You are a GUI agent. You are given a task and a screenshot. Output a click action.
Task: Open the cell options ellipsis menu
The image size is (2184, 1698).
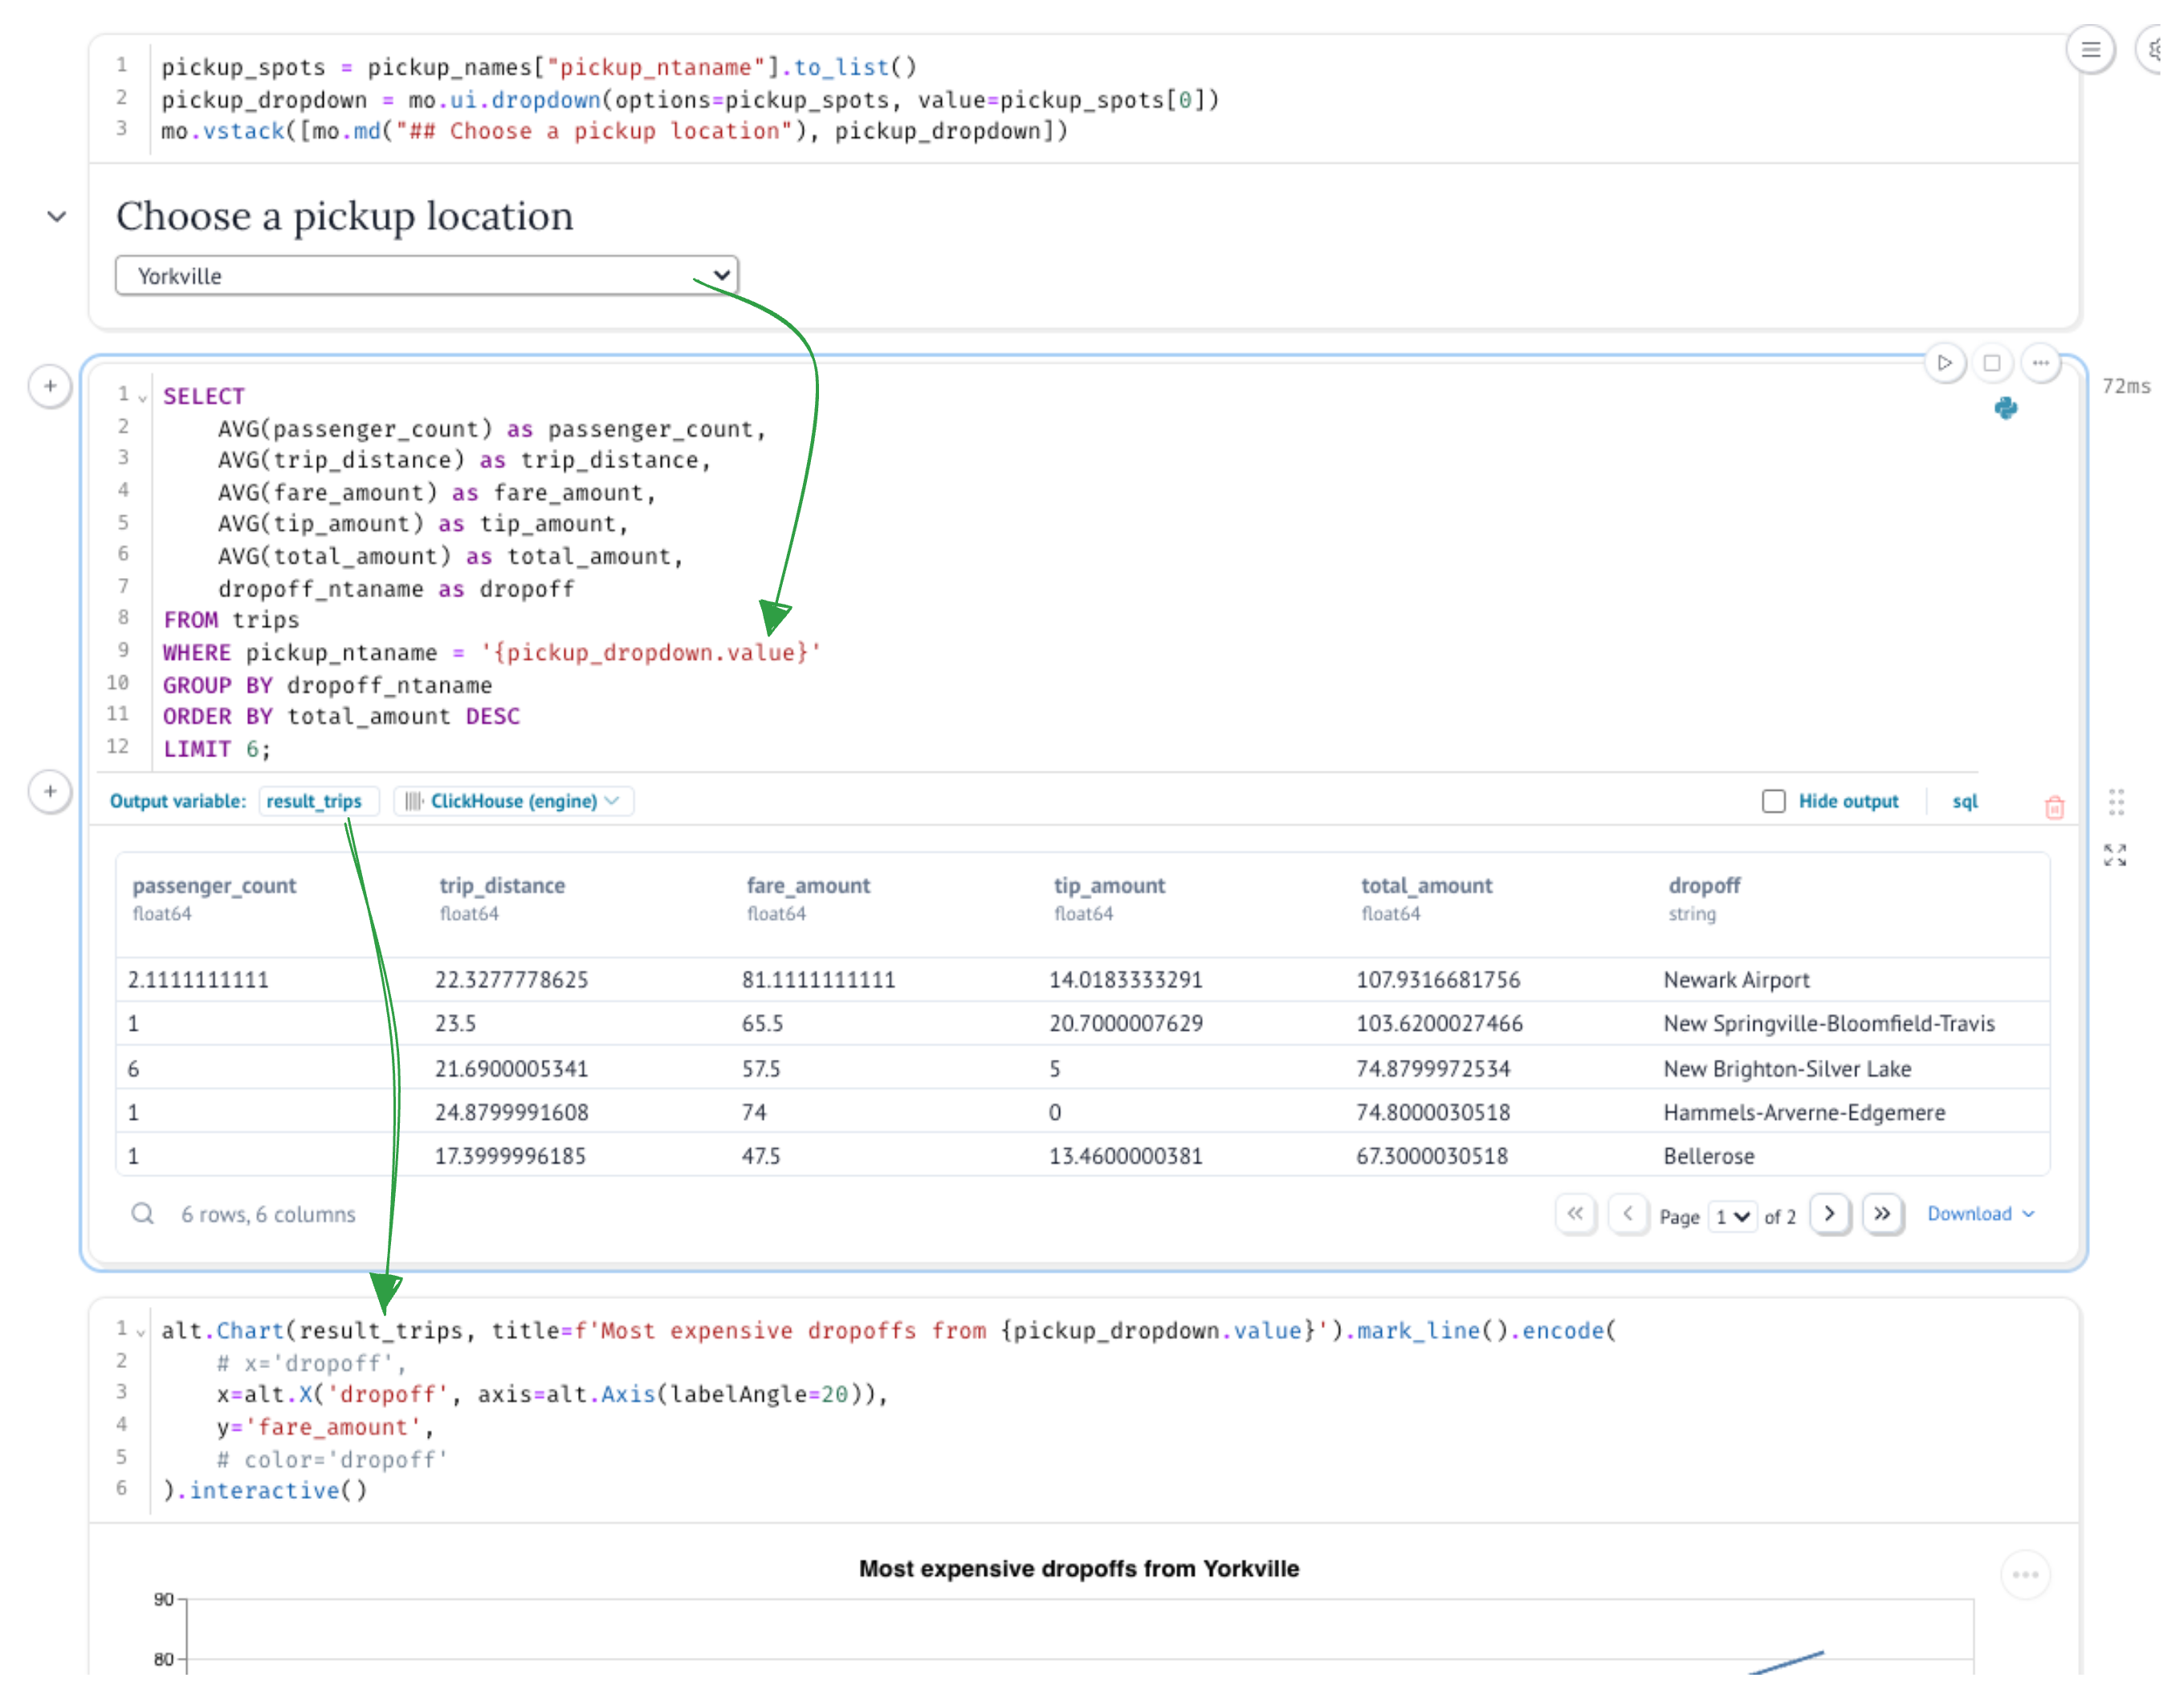[x=2041, y=363]
